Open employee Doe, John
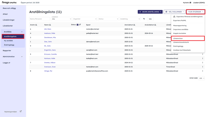This screenshot has width=208, height=117. (48, 42)
